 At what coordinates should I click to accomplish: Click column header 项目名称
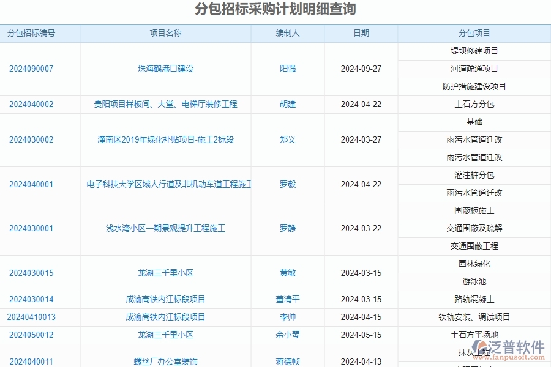(x=166, y=34)
